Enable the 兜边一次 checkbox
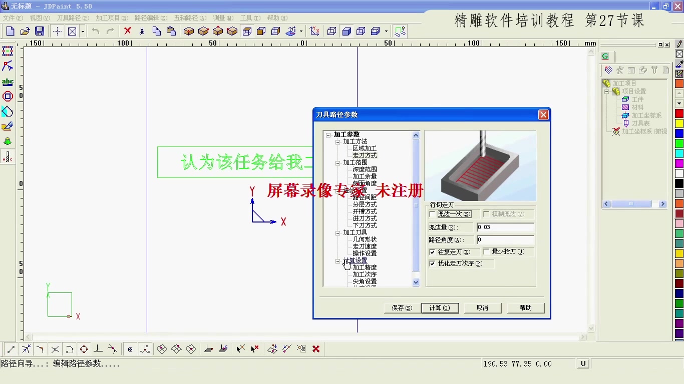This screenshot has width=684, height=384. click(x=432, y=213)
